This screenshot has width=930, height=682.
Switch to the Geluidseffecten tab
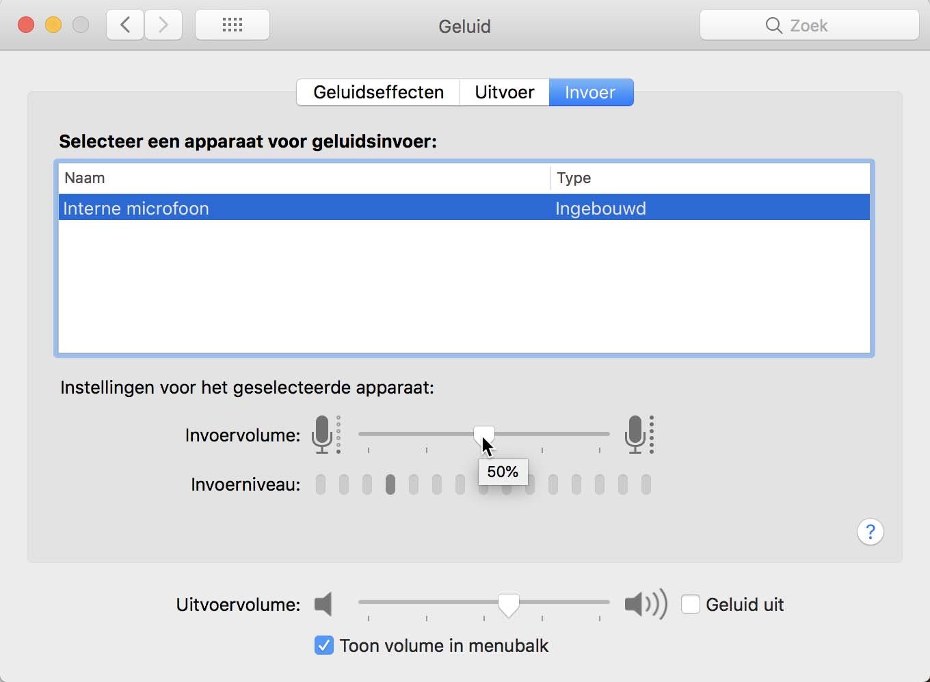point(378,92)
